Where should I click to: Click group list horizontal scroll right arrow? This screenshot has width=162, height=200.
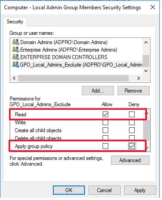pos(139,78)
